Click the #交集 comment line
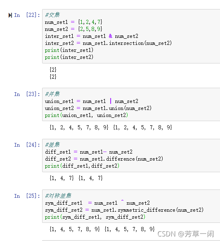The height and width of the screenshot is (241, 220). point(52,15)
